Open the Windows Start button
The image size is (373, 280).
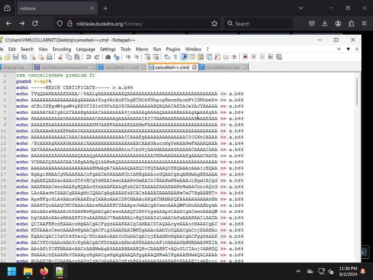click(x=12, y=271)
